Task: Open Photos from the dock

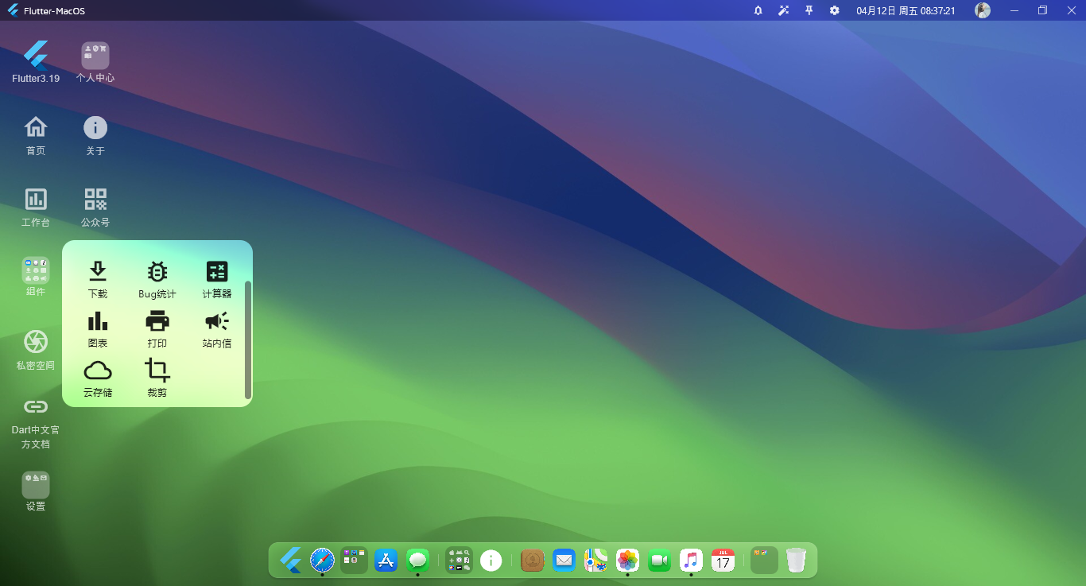Action: (627, 561)
